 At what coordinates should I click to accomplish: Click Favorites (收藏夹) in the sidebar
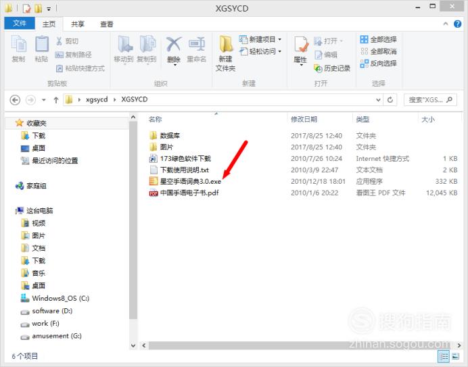click(37, 123)
